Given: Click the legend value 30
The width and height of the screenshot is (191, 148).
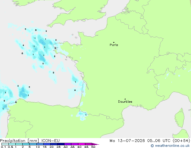Looking at the screenshot, I should click(65, 147).
